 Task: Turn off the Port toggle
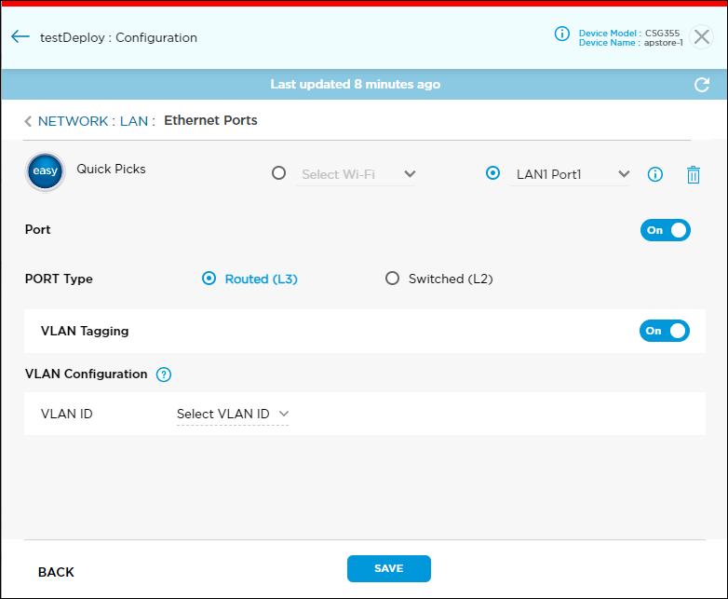coord(665,230)
